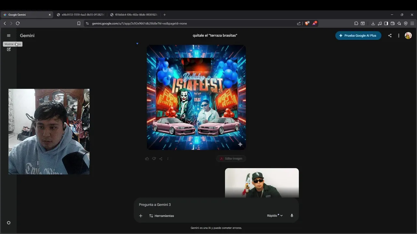Screen dimensions: 417x234
Task: Open the browser tab search icon
Action: [363, 23]
